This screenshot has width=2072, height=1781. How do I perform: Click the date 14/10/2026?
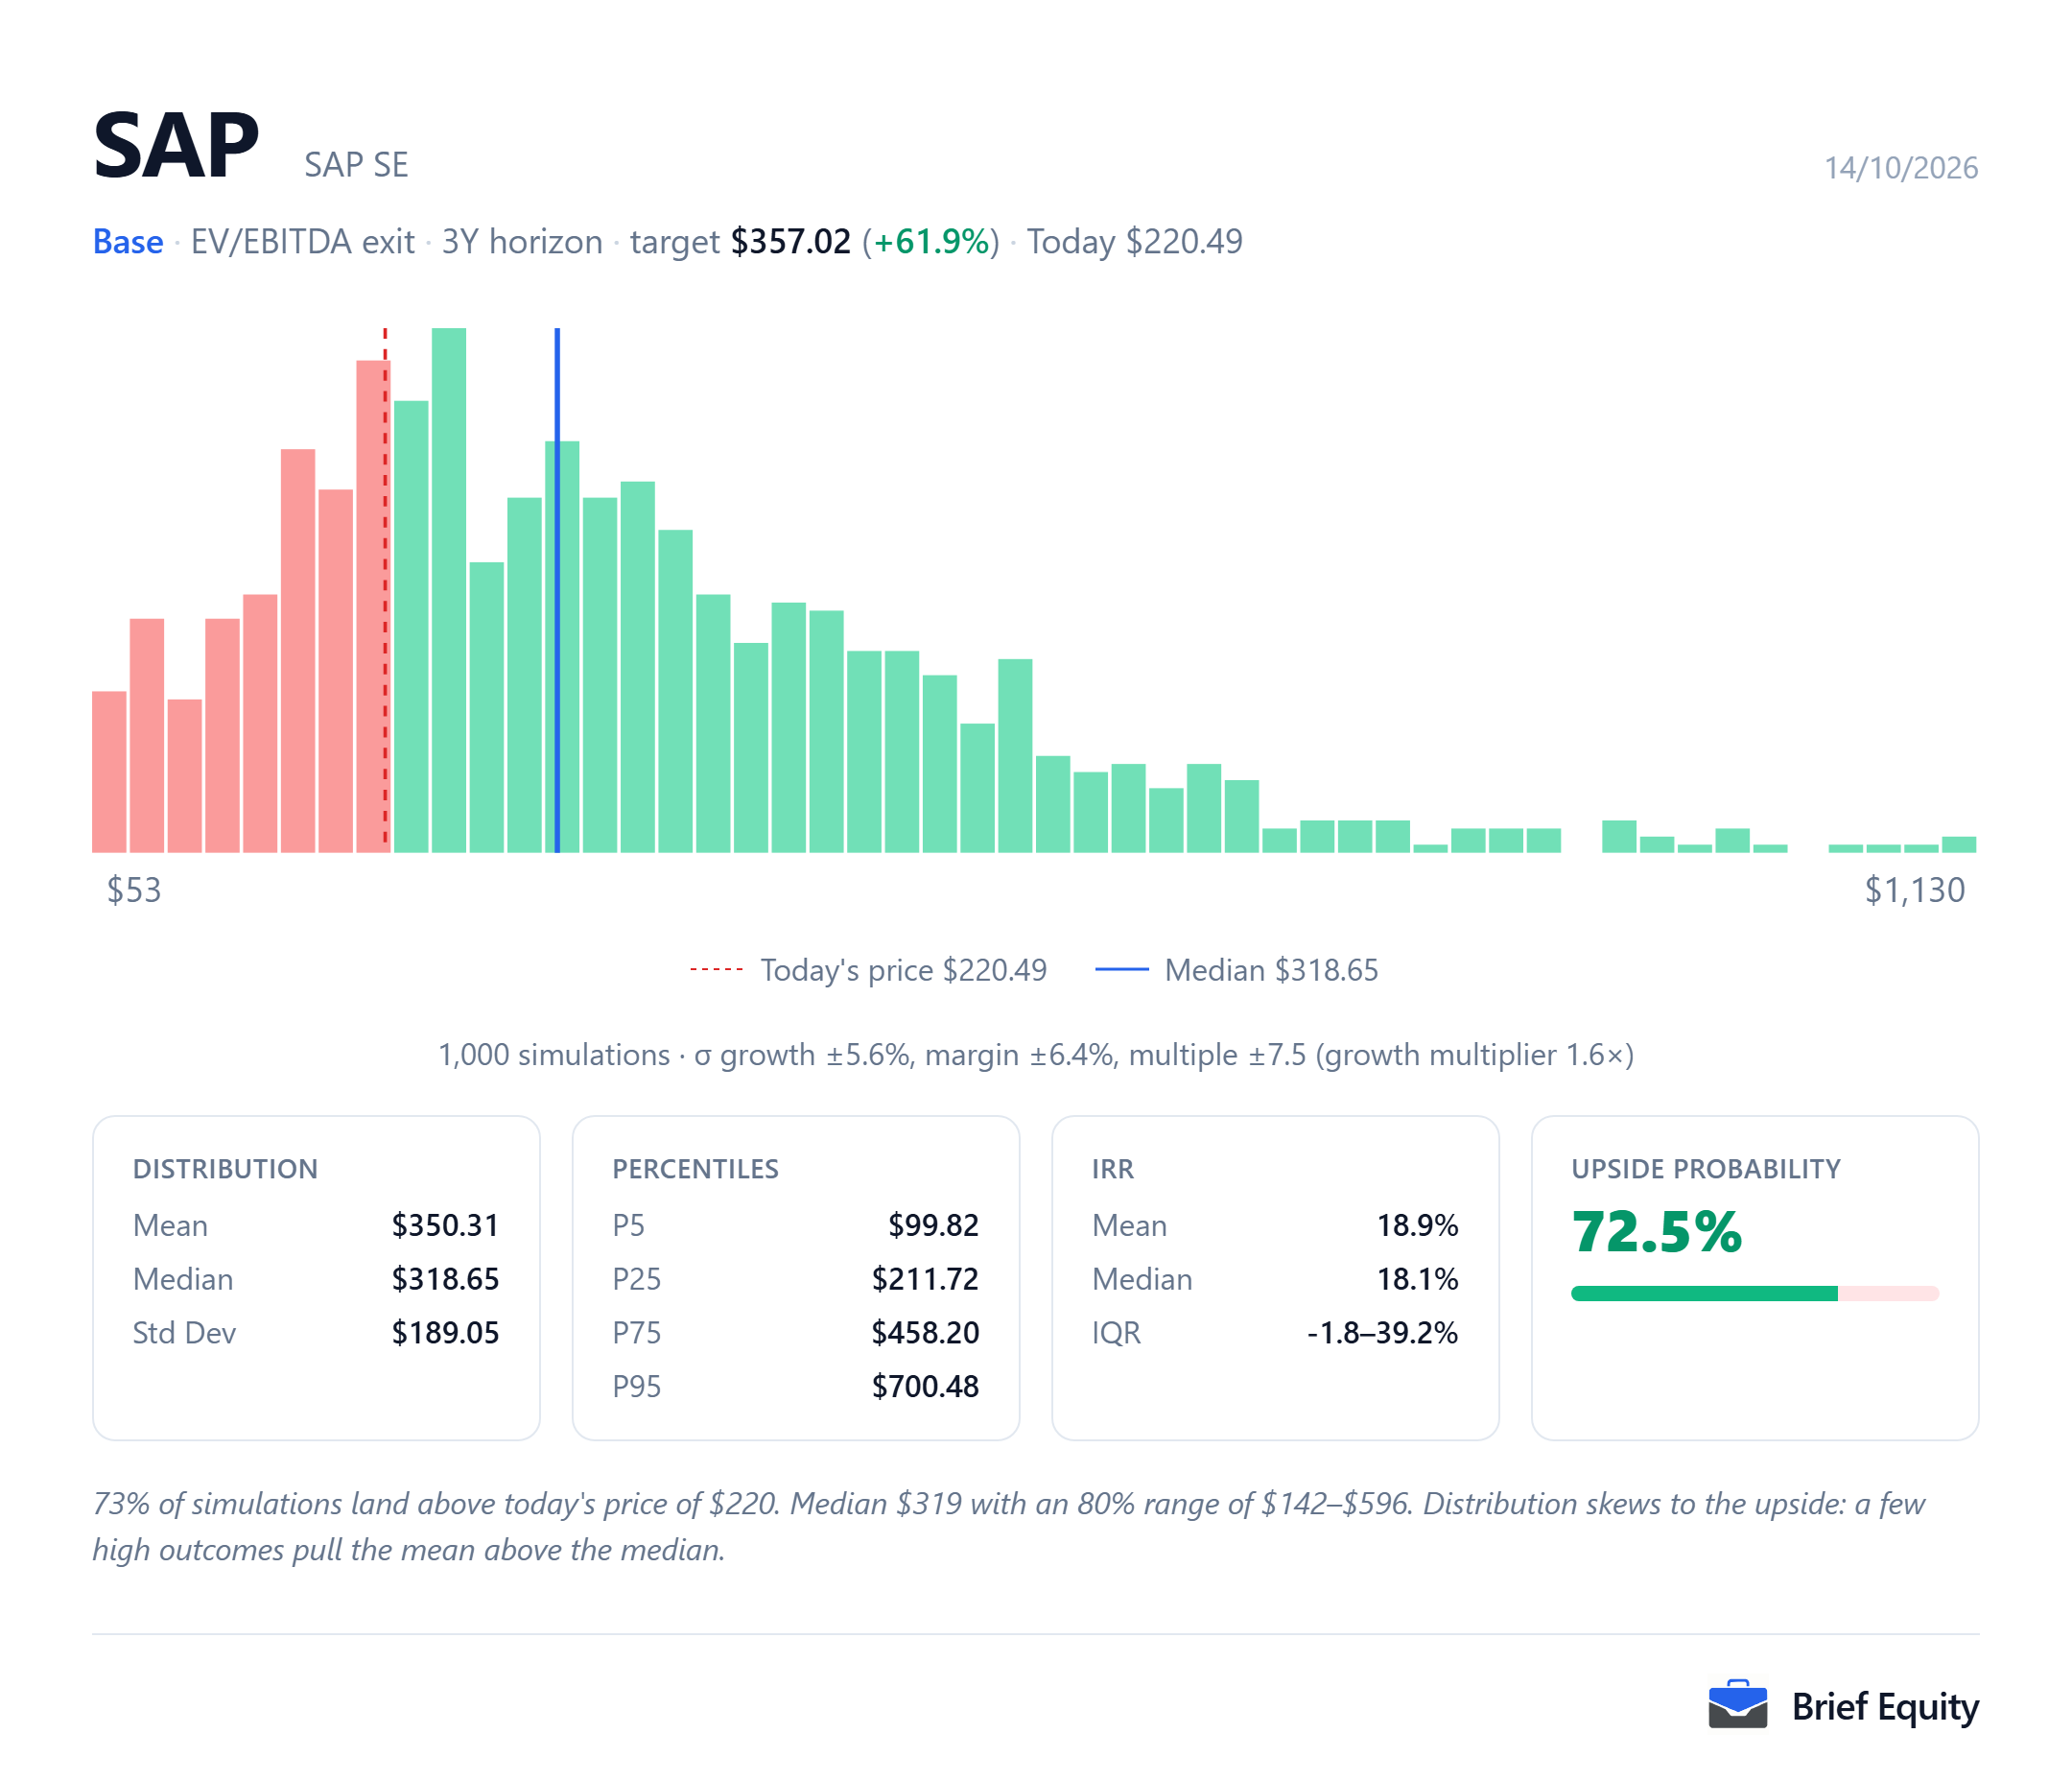tap(1900, 167)
